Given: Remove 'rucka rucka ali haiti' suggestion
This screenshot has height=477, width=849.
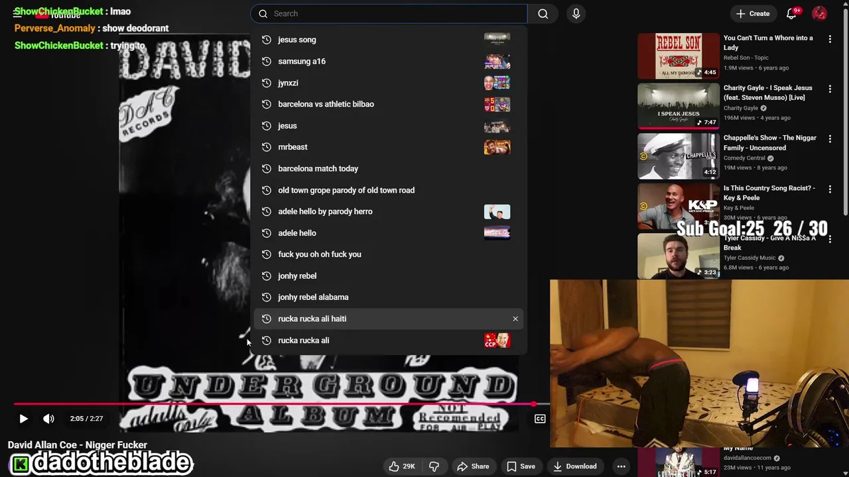Looking at the screenshot, I should (515, 319).
